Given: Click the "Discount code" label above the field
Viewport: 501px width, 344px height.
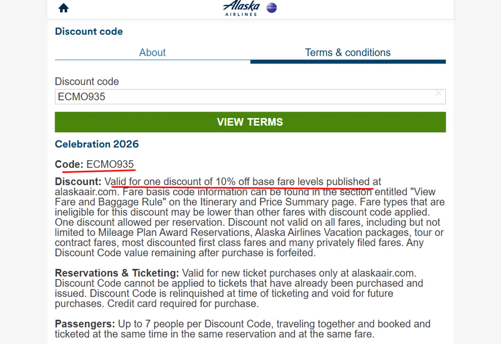Looking at the screenshot, I should (87, 82).
